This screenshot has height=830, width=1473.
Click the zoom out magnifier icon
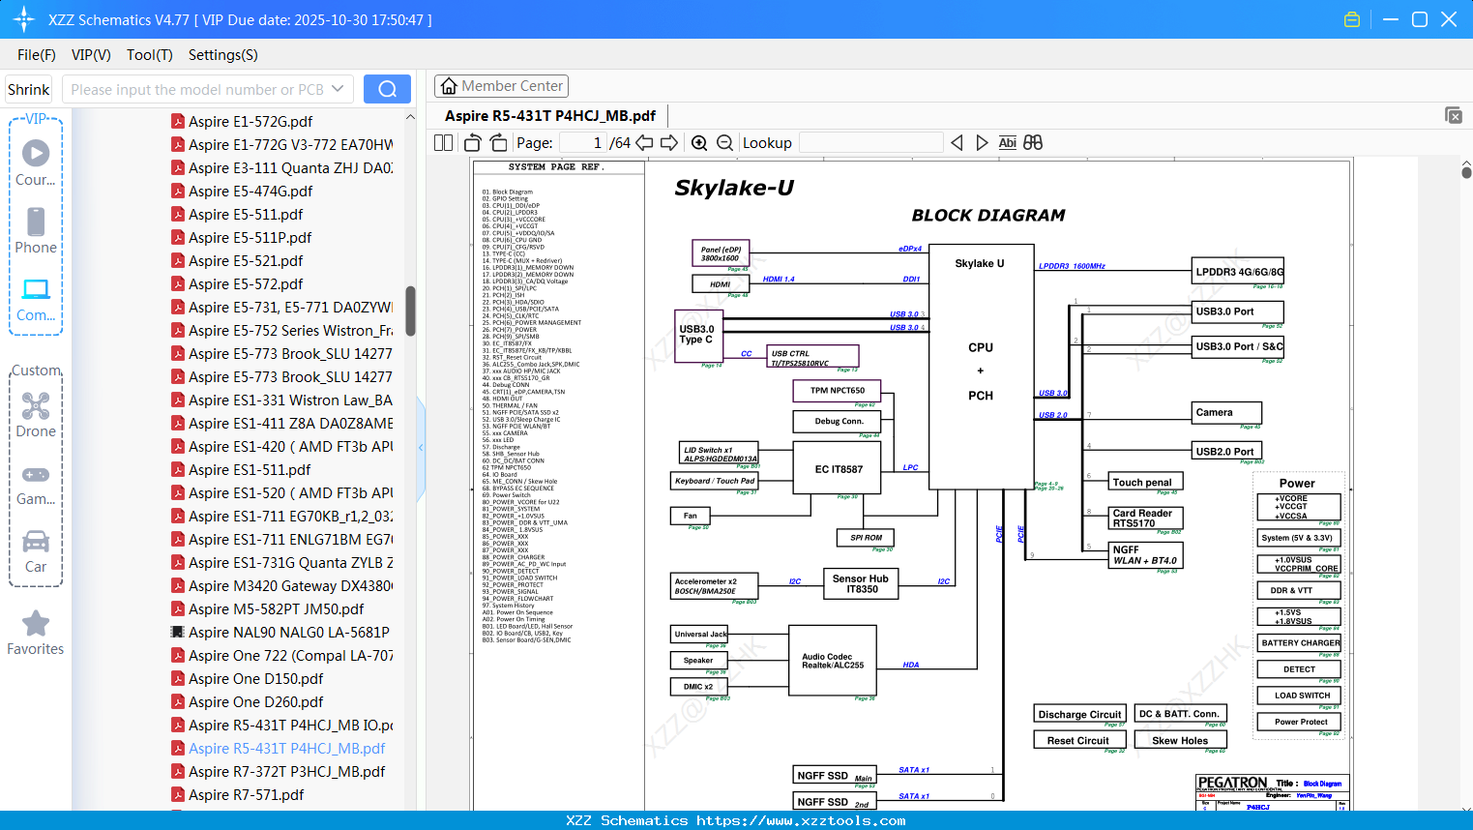click(x=724, y=143)
